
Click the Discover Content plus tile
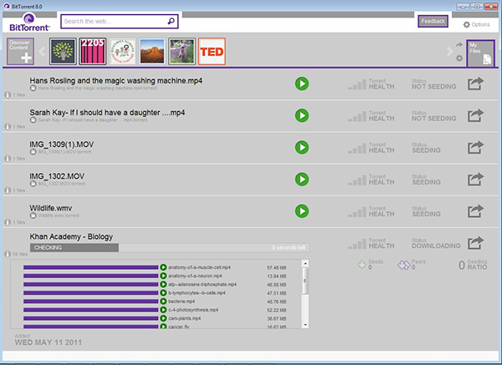(20, 52)
